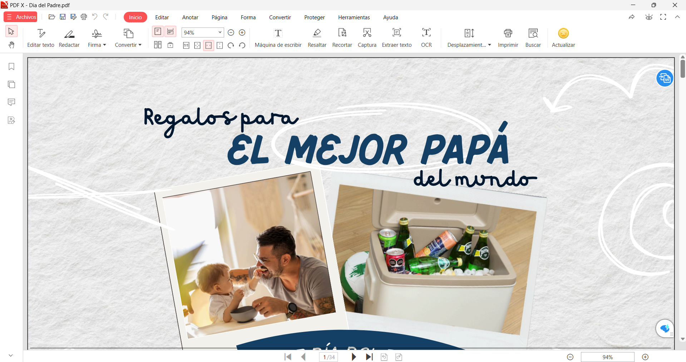The image size is (686, 362).
Task: Open the zoom level combo box
Action: pos(203,32)
